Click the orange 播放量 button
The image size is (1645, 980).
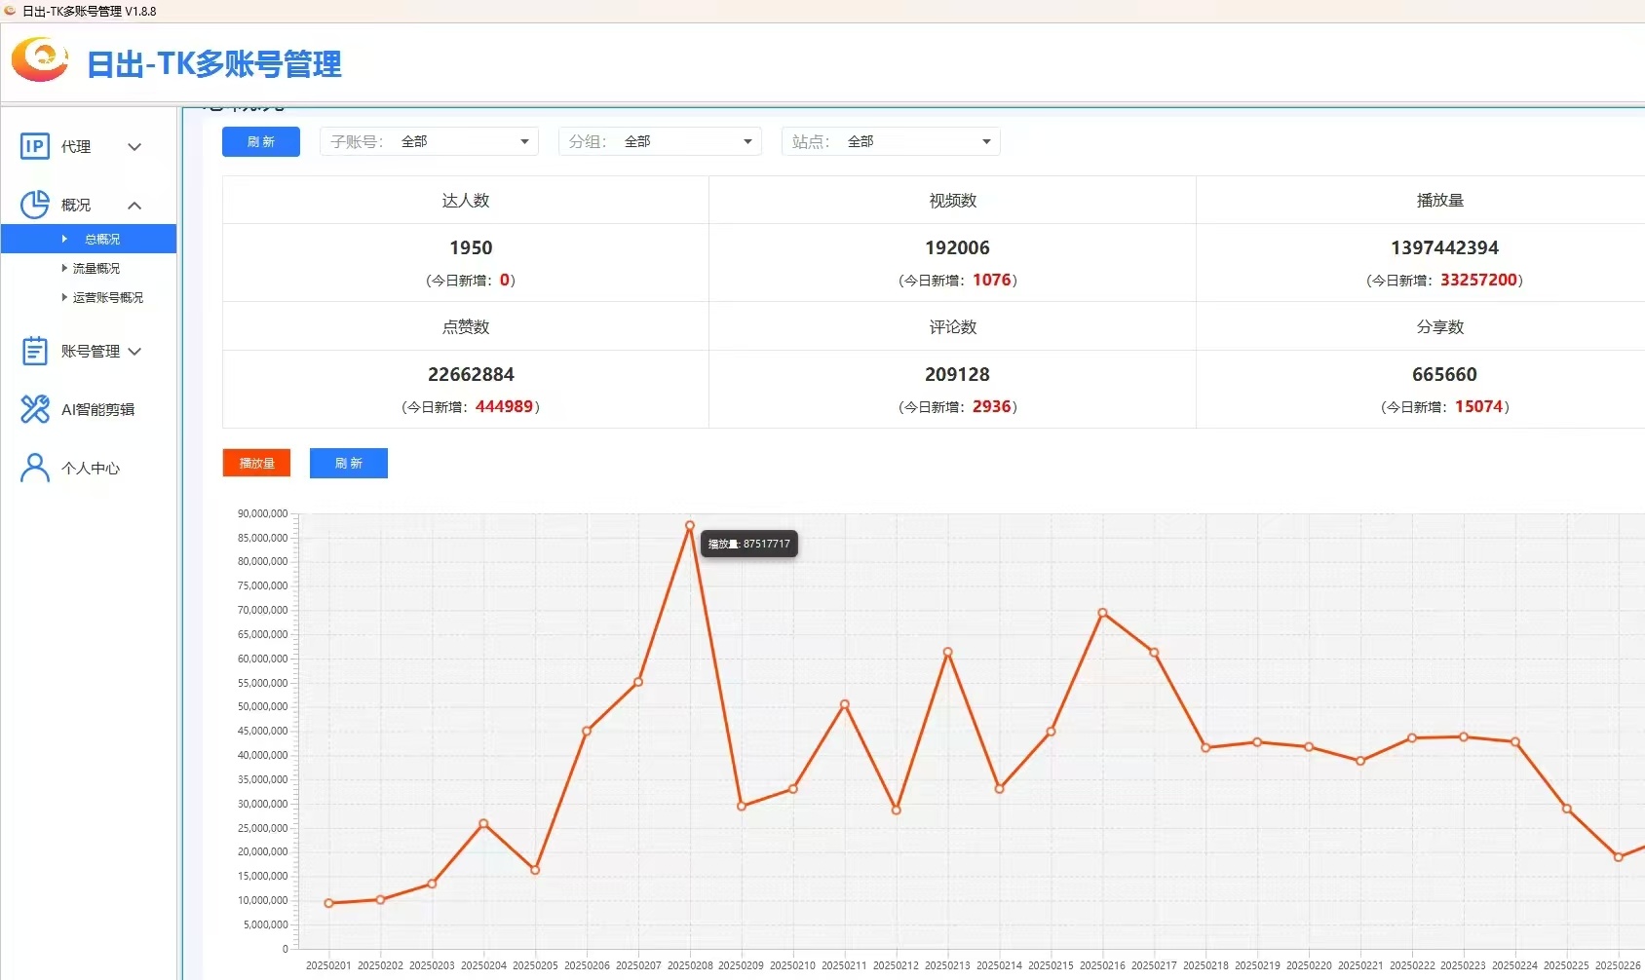256,463
